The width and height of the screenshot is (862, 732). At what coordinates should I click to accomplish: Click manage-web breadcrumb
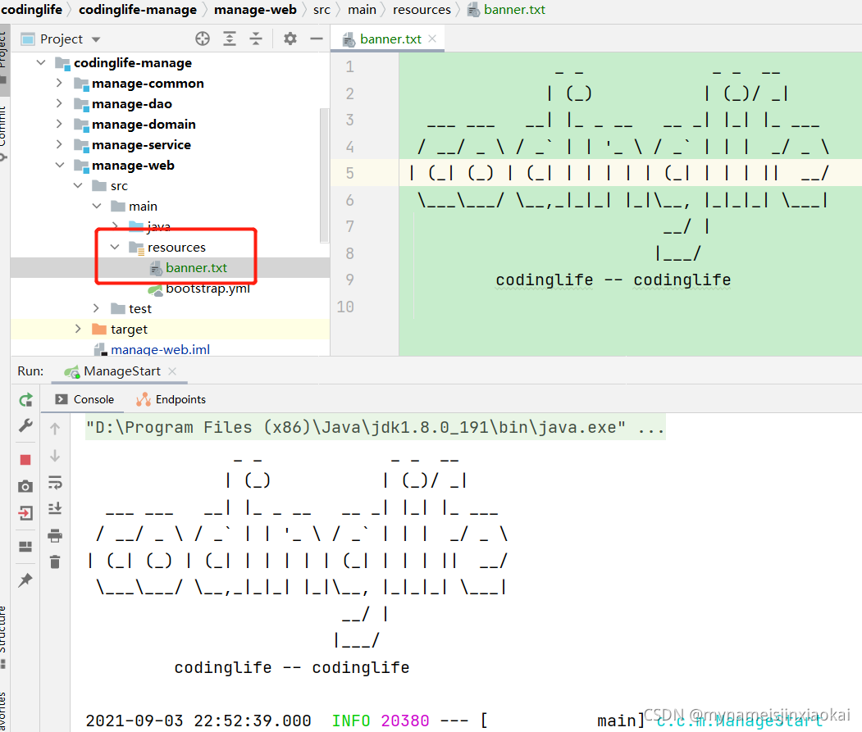coord(255,10)
